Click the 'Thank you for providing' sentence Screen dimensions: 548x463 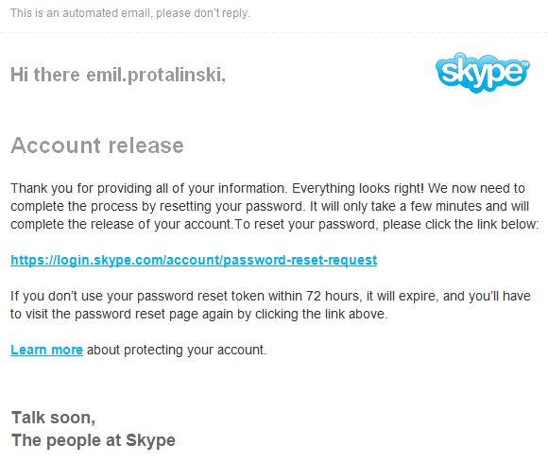pyautogui.click(x=149, y=188)
